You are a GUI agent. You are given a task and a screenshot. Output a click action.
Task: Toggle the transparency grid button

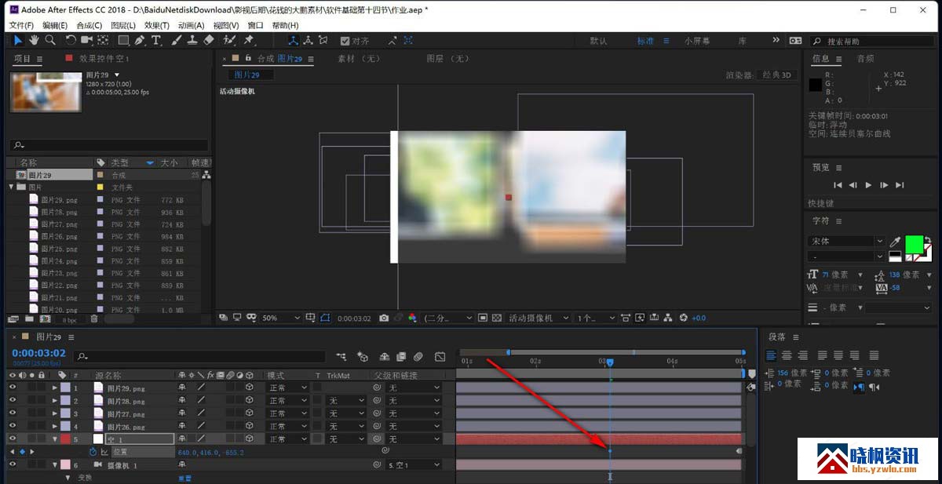pos(496,318)
